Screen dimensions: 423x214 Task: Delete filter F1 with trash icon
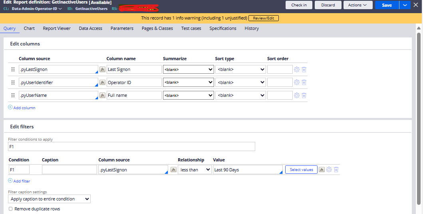[x=336, y=170]
